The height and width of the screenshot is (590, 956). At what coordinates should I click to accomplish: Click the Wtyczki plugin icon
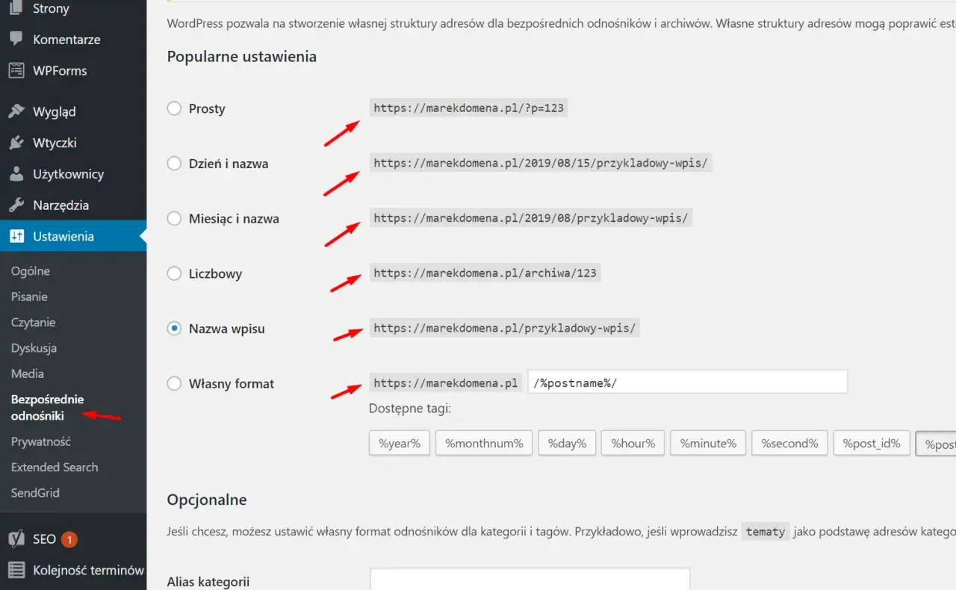tap(16, 143)
